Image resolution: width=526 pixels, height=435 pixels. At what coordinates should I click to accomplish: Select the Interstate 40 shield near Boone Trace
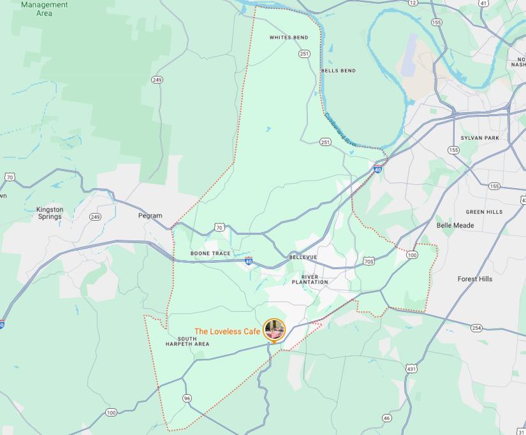249,261
